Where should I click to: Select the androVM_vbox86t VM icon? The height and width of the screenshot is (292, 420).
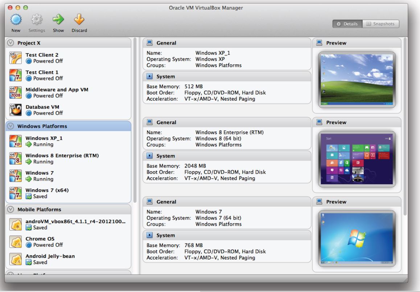point(16,224)
